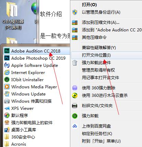Click the Windows Media Player icon

[x=7, y=87]
